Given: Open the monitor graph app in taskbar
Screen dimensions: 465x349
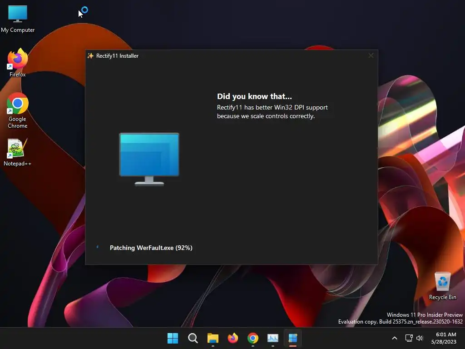Looking at the screenshot, I should [x=273, y=338].
